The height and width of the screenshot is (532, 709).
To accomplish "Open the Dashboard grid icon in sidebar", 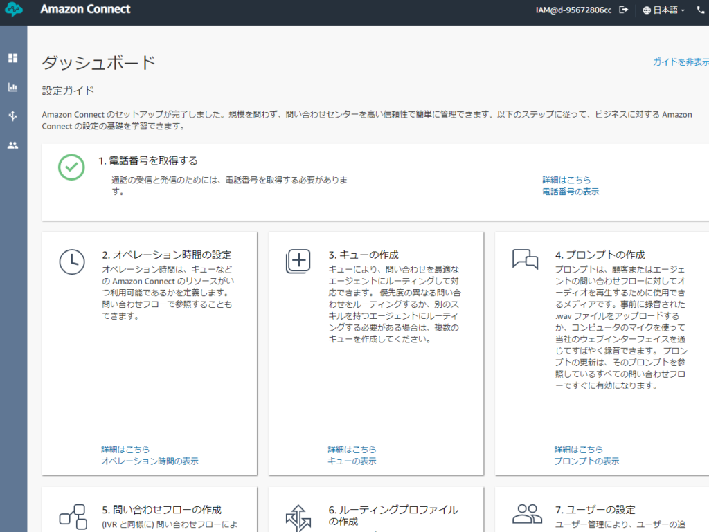I will click(12, 58).
